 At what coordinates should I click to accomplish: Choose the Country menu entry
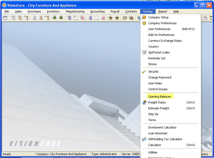[x=171, y=47]
